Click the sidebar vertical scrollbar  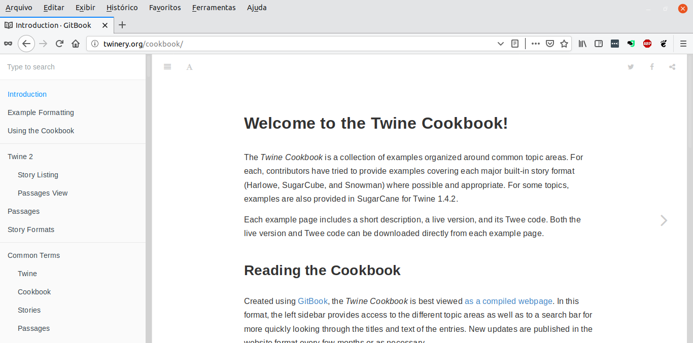(x=149, y=199)
